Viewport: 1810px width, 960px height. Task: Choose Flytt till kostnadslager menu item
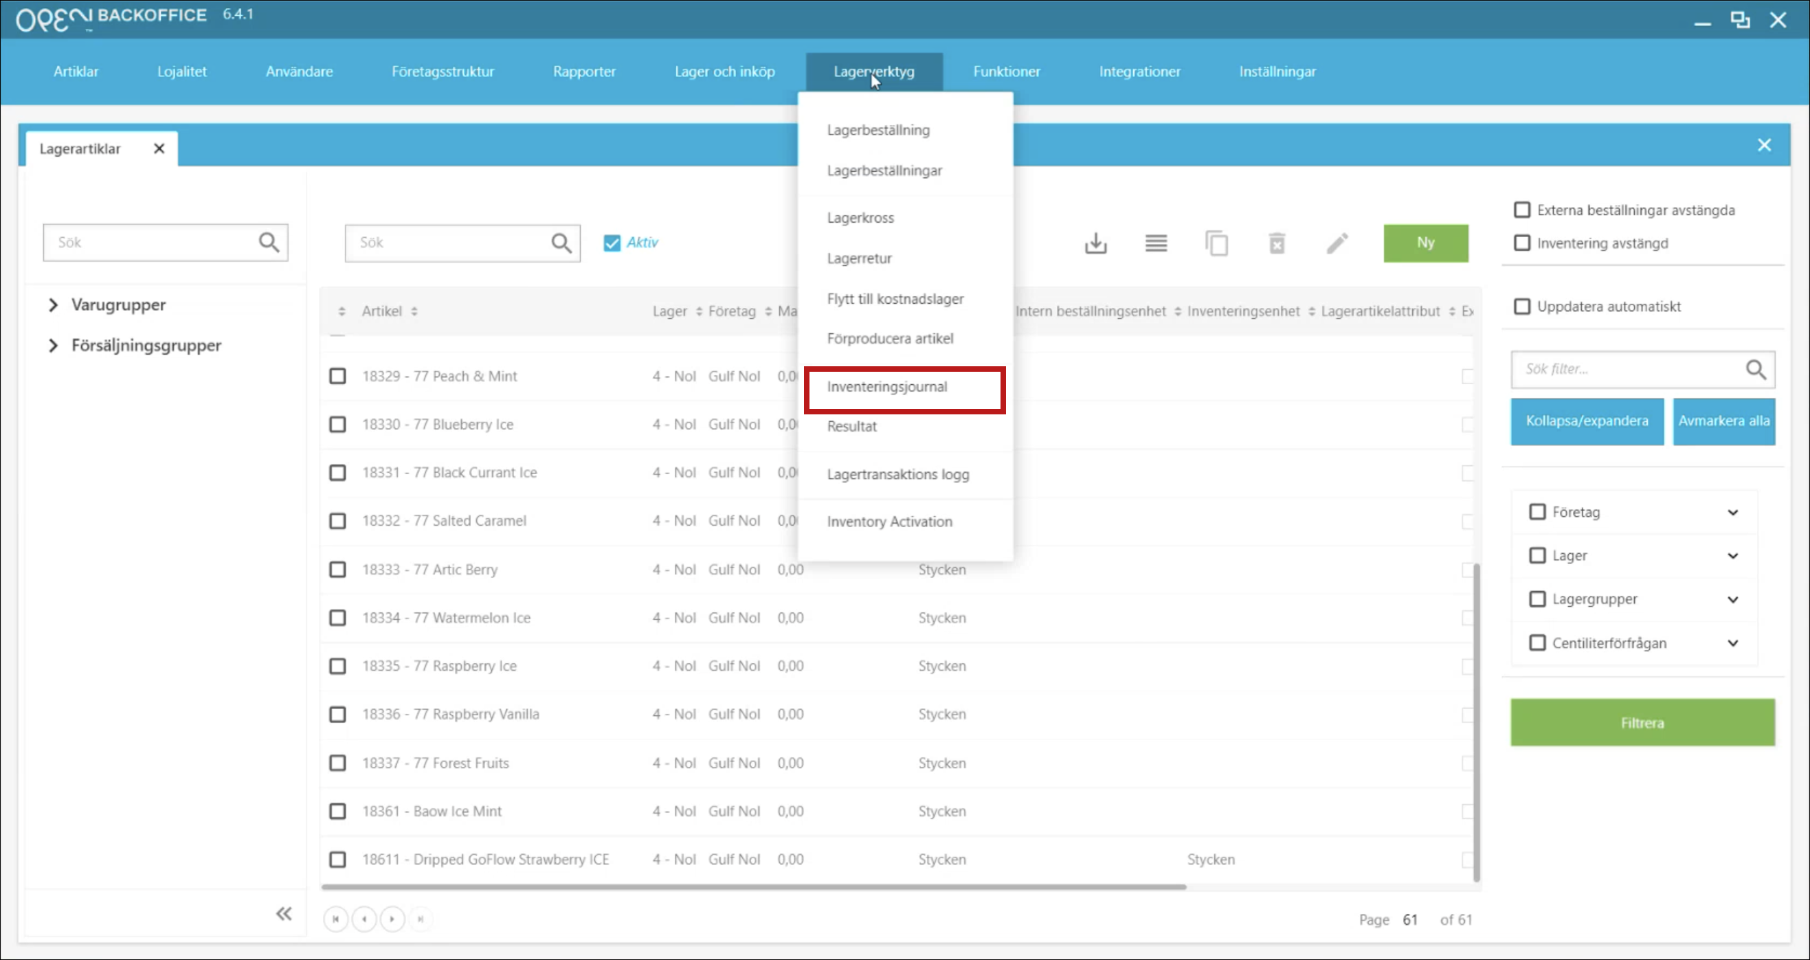point(895,299)
